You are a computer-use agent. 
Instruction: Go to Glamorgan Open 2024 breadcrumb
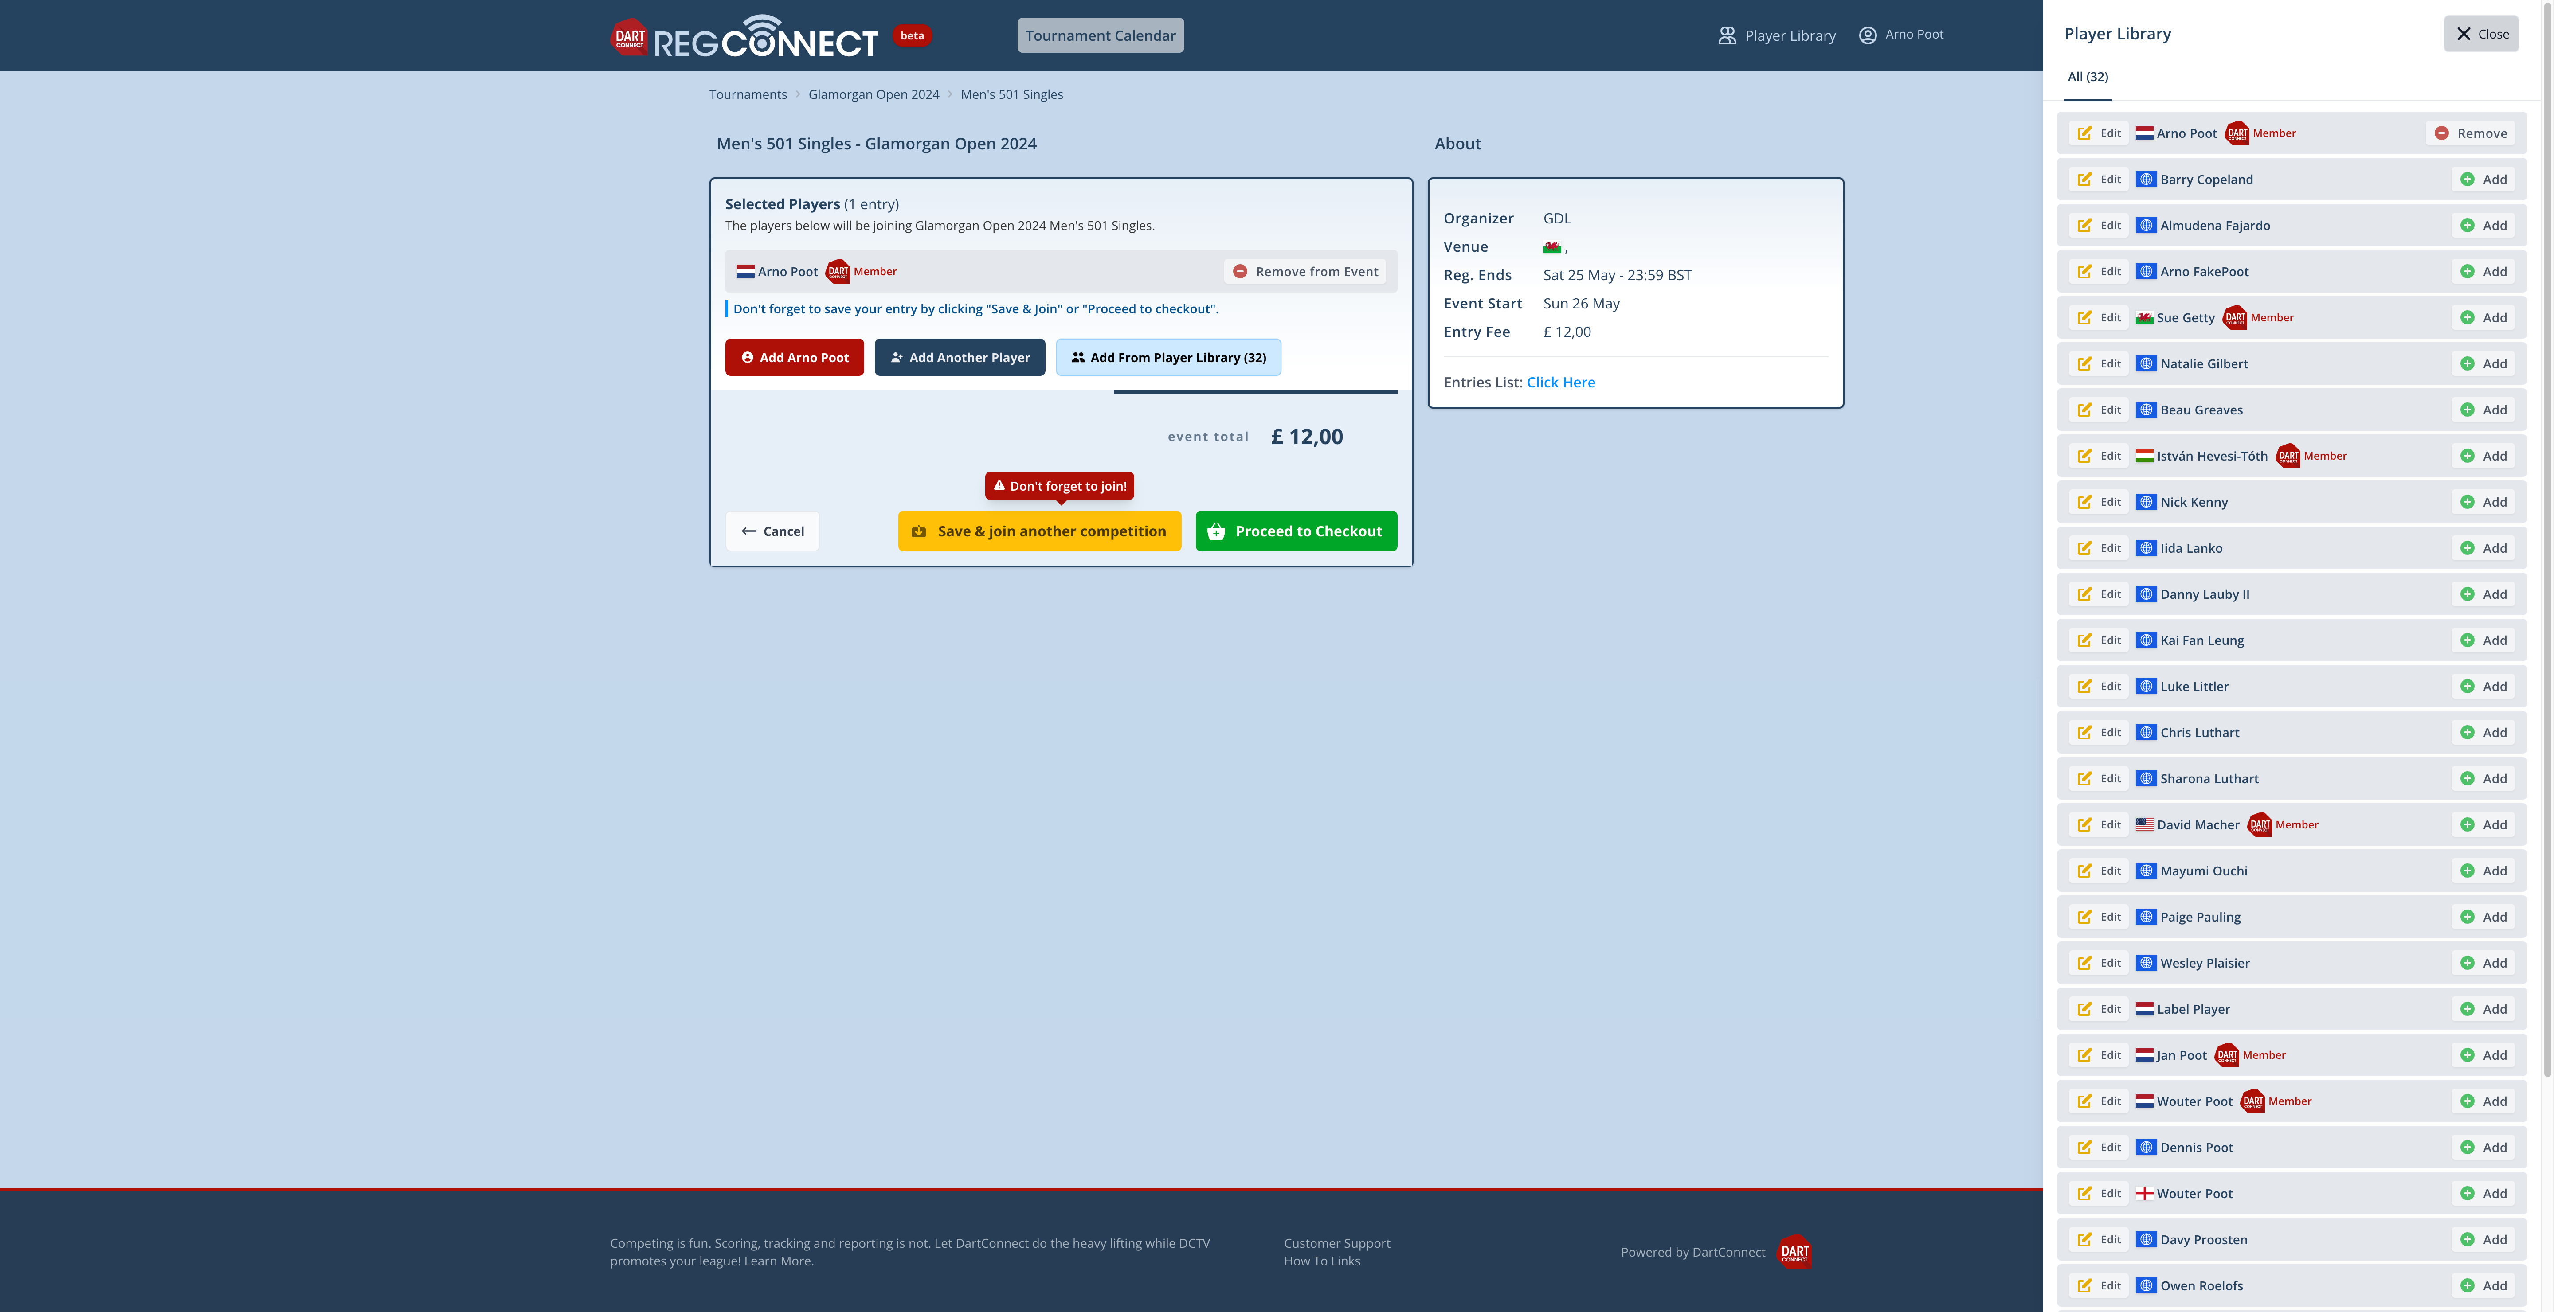pyautogui.click(x=873, y=94)
